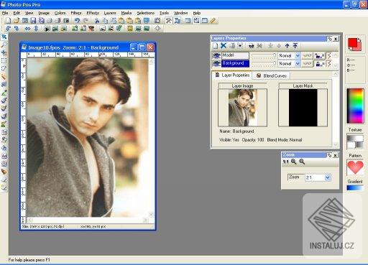Close the Zoom panel
Image resolution: width=368 pixels, height=265 pixels.
(x=336, y=155)
